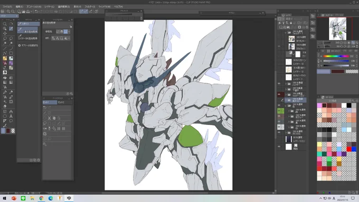Expand the クリスタル folder arrow

[x=286, y=133]
